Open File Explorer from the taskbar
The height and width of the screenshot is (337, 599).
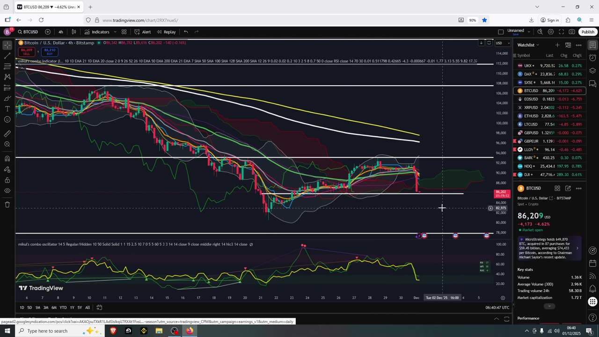pyautogui.click(x=159, y=331)
